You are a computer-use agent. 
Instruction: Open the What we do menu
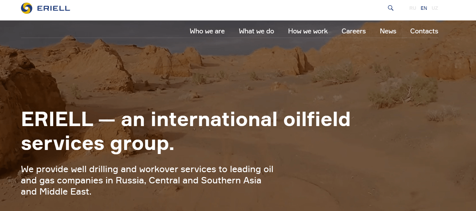click(x=256, y=31)
